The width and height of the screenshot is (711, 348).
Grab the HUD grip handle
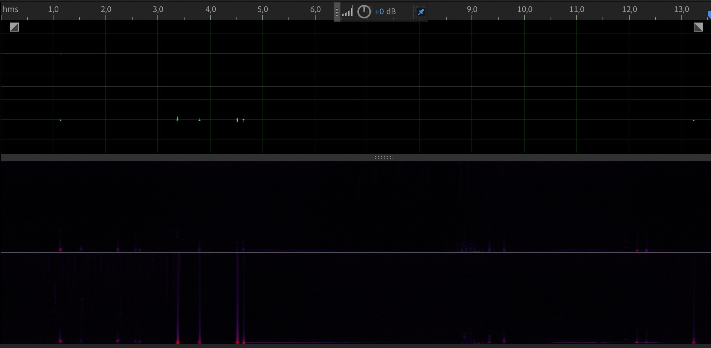337,12
